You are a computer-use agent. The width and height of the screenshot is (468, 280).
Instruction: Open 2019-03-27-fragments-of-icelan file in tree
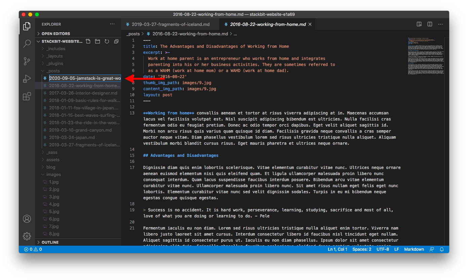pos(78,145)
